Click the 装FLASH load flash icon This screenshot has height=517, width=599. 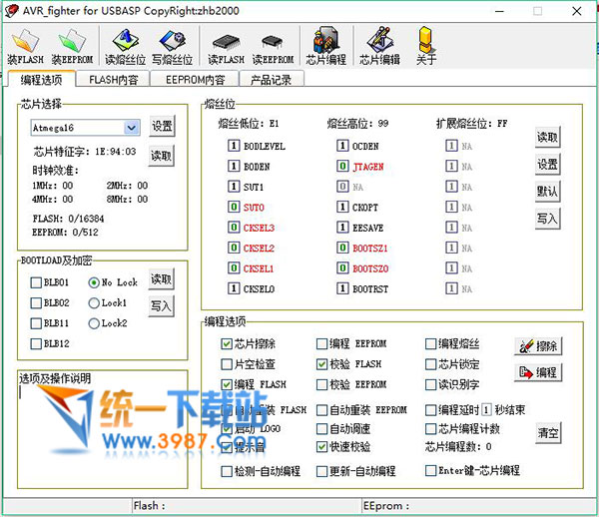[25, 47]
